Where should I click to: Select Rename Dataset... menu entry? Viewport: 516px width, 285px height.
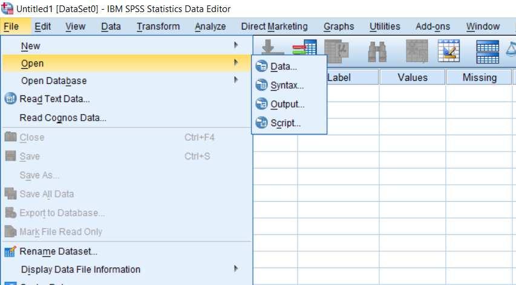click(x=126, y=252)
